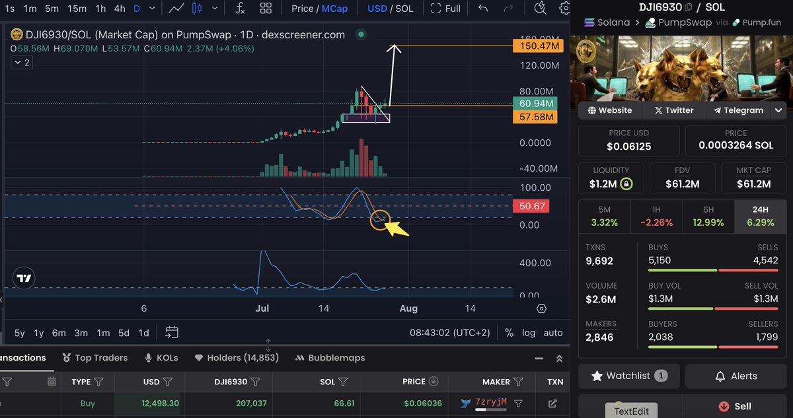
Task: Open chart settings gear icon
Action: [565, 9]
